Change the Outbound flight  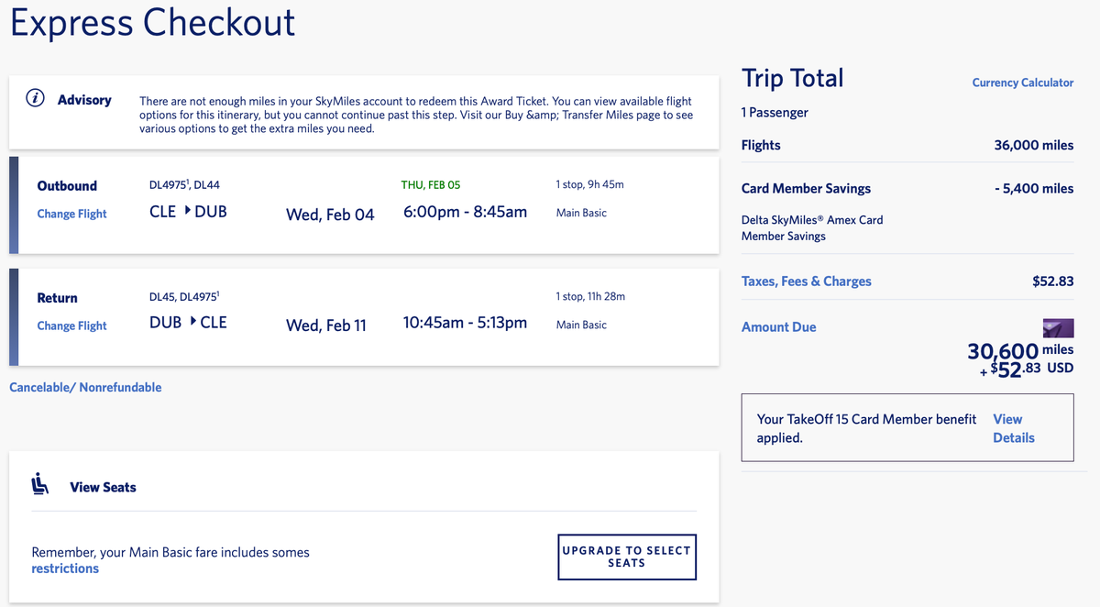point(71,214)
